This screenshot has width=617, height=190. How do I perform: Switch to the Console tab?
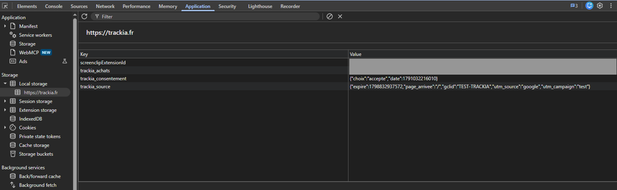point(53,6)
